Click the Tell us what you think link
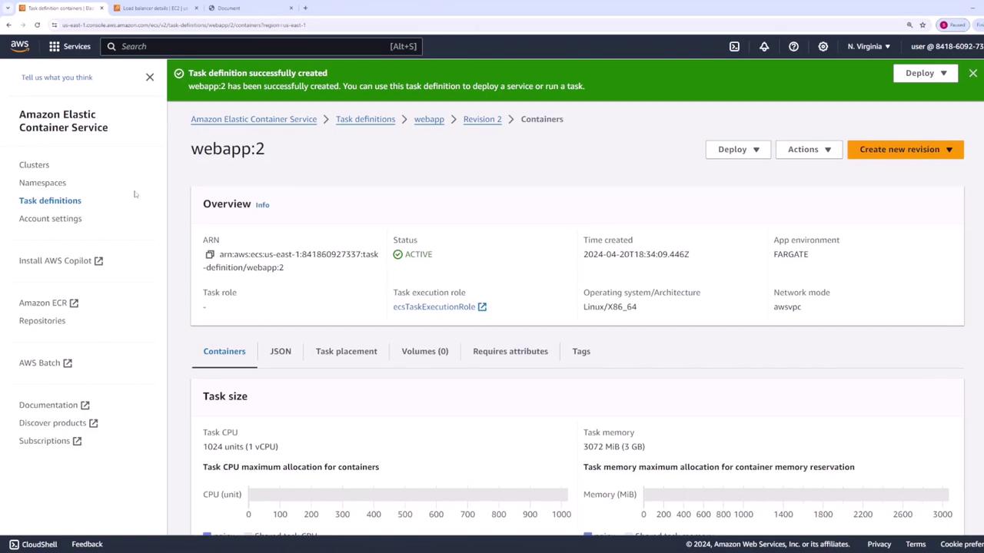The height and width of the screenshot is (553, 984). click(x=57, y=78)
